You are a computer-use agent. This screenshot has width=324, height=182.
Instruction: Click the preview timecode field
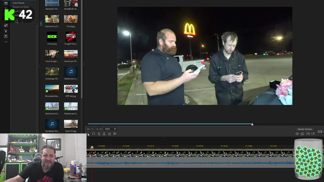coord(95,129)
